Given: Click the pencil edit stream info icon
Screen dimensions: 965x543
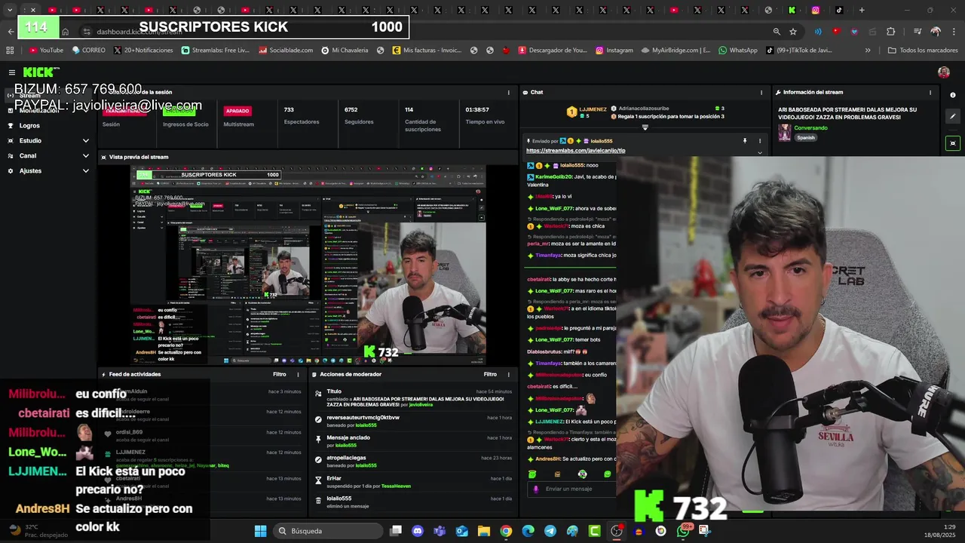Looking at the screenshot, I should pos(953,117).
